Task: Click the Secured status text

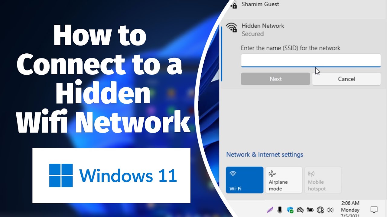Action: click(252, 34)
